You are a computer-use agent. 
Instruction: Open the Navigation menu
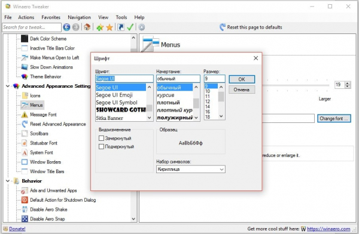point(79,17)
